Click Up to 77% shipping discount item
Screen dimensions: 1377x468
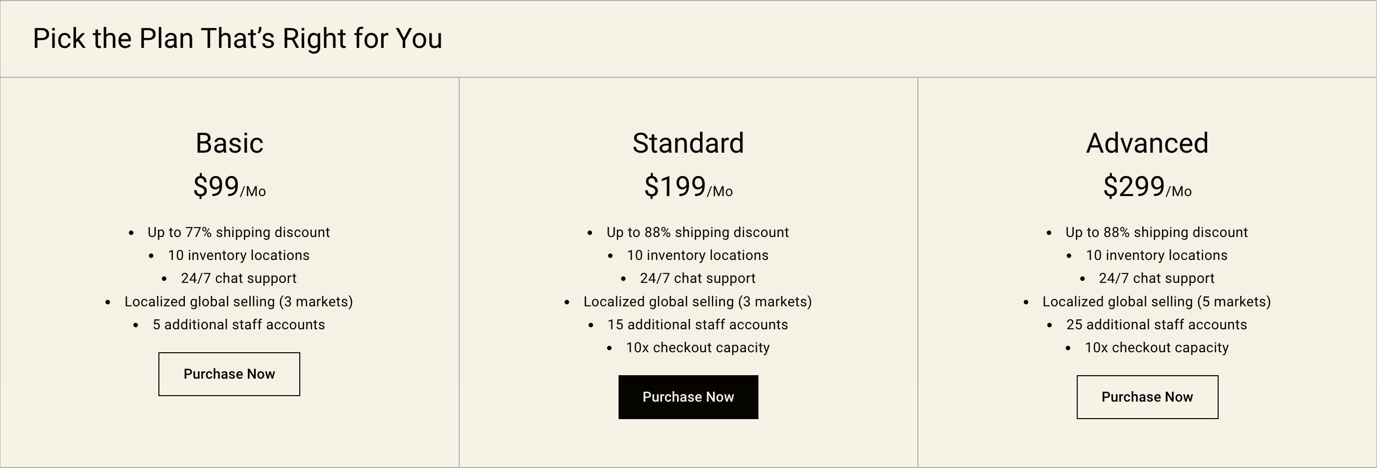click(x=238, y=232)
